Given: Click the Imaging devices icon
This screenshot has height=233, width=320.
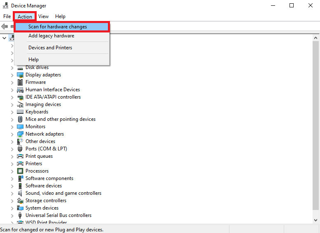Looking at the screenshot, I should pyautogui.click(x=20, y=104).
